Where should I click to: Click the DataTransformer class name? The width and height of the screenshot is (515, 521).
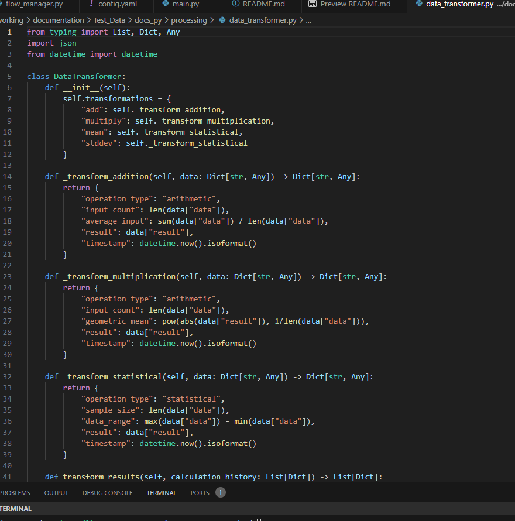point(88,77)
